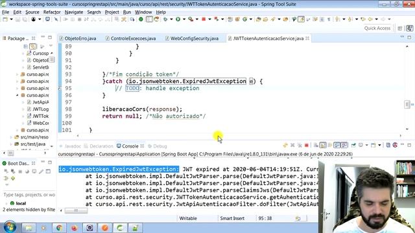Click the Back to previous edit arrow icon
Viewport: 415px width, 233px height.
coord(363,19)
